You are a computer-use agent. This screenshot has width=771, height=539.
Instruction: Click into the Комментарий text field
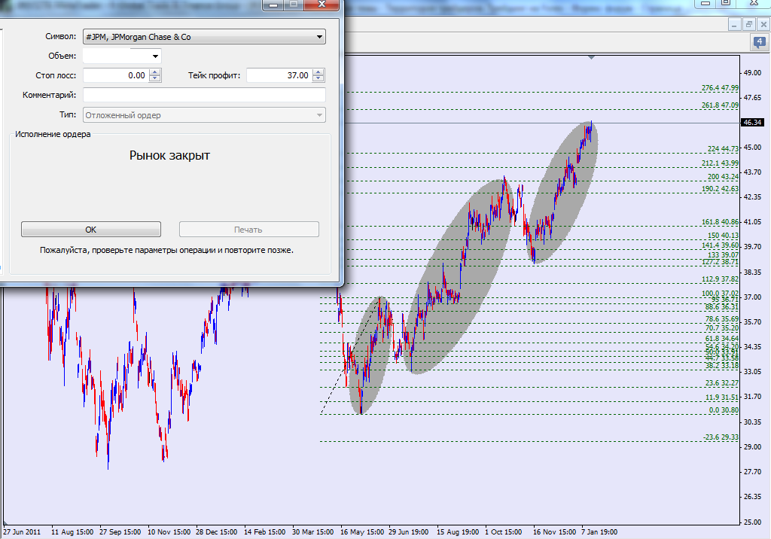(x=204, y=95)
